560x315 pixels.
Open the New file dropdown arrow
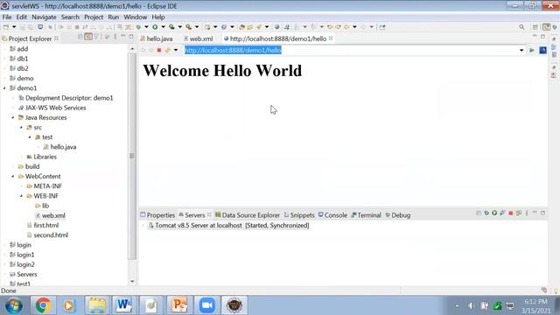tap(14, 27)
